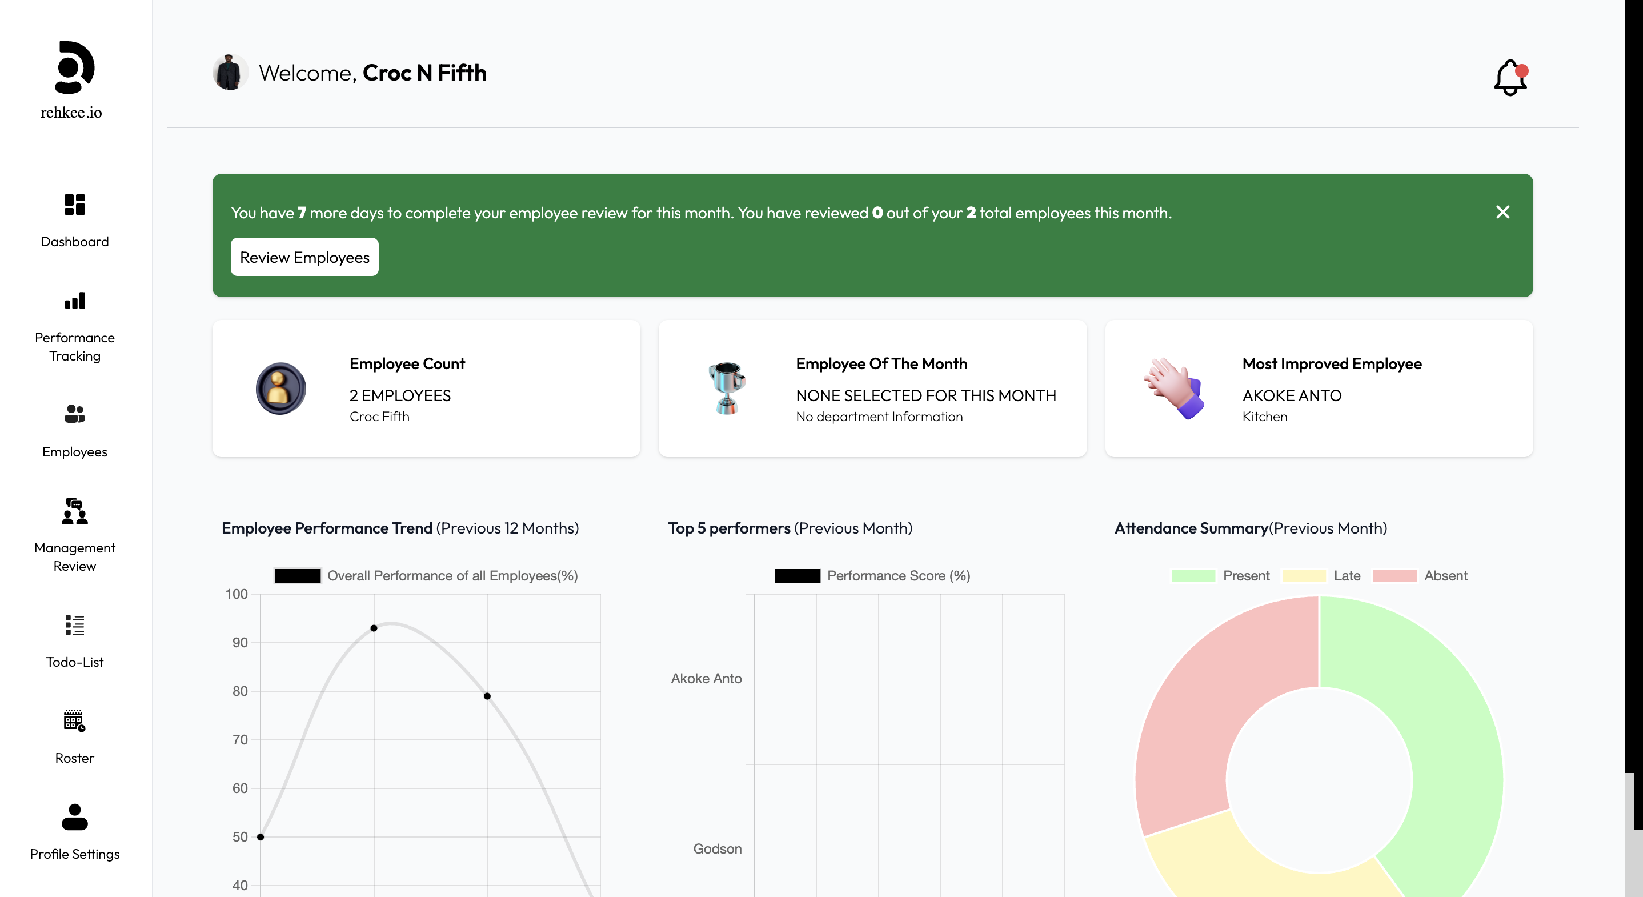This screenshot has height=897, width=1643.
Task: Click the 2 EMPLOYEES text
Action: [400, 395]
